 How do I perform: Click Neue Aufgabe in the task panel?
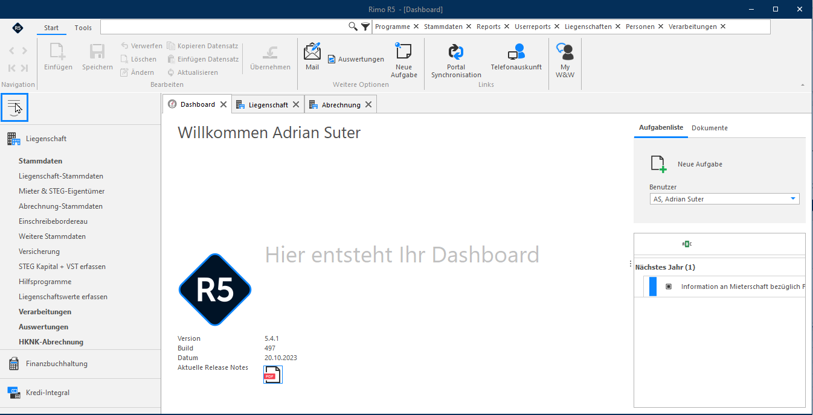tap(686, 164)
